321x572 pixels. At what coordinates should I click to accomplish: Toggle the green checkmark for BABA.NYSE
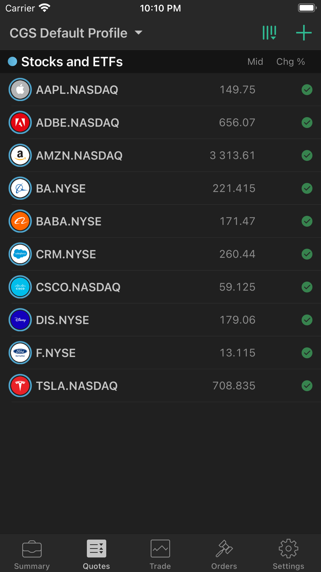307,221
